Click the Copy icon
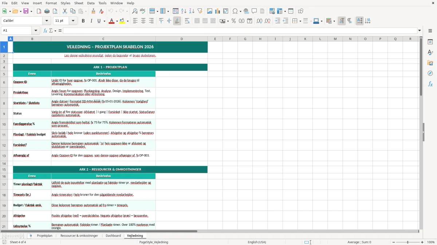Viewport: 437px width, 245px height. tap(73, 11)
